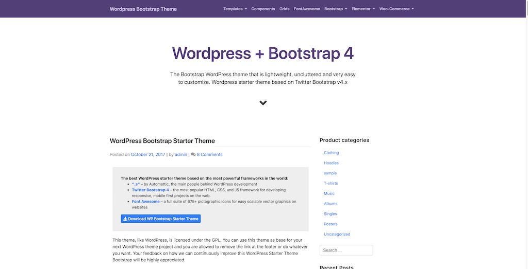
Task: Click Download WP Bootstrap Starter Theme button
Action: pos(161,219)
